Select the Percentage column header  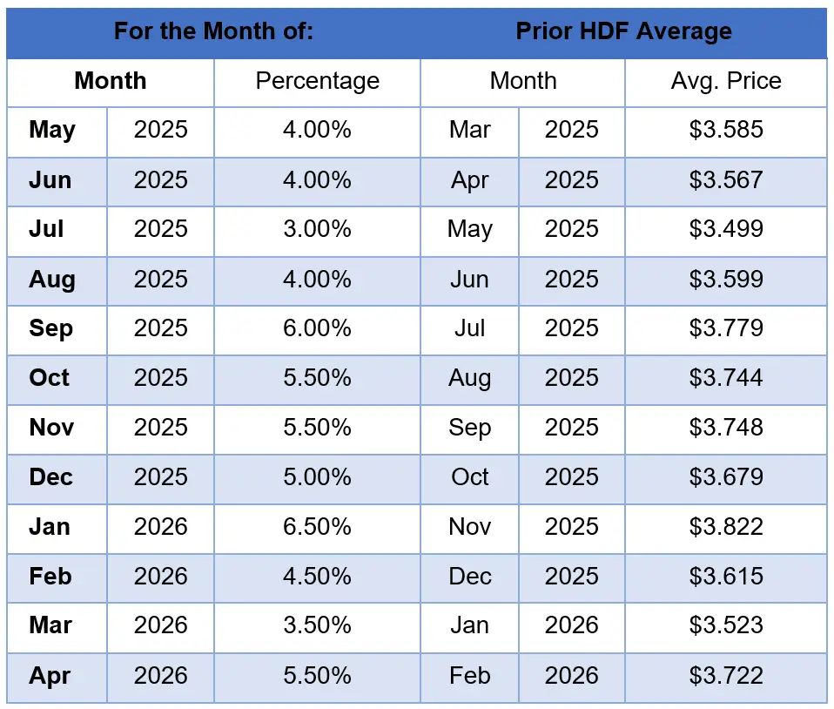pos(317,82)
